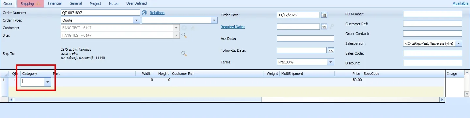
Task: Click the grid horizontal scrollbar right arrow
Action: [442, 99]
